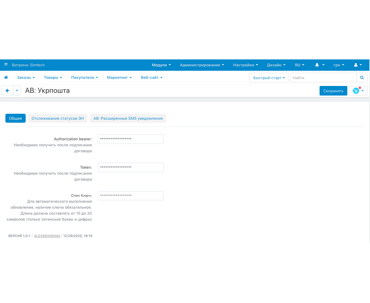This screenshot has width=370, height=303.
Task: Click the shopping cart storefront icon
Action: point(6,65)
